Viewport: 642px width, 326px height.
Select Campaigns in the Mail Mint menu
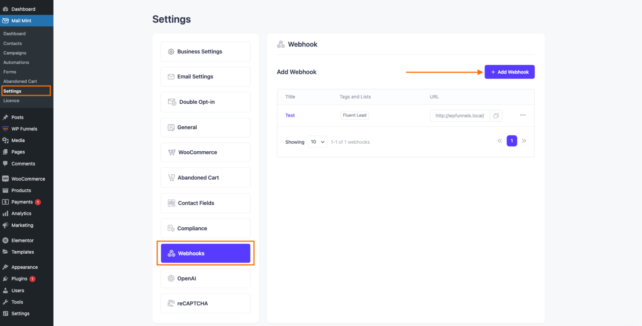(14, 53)
